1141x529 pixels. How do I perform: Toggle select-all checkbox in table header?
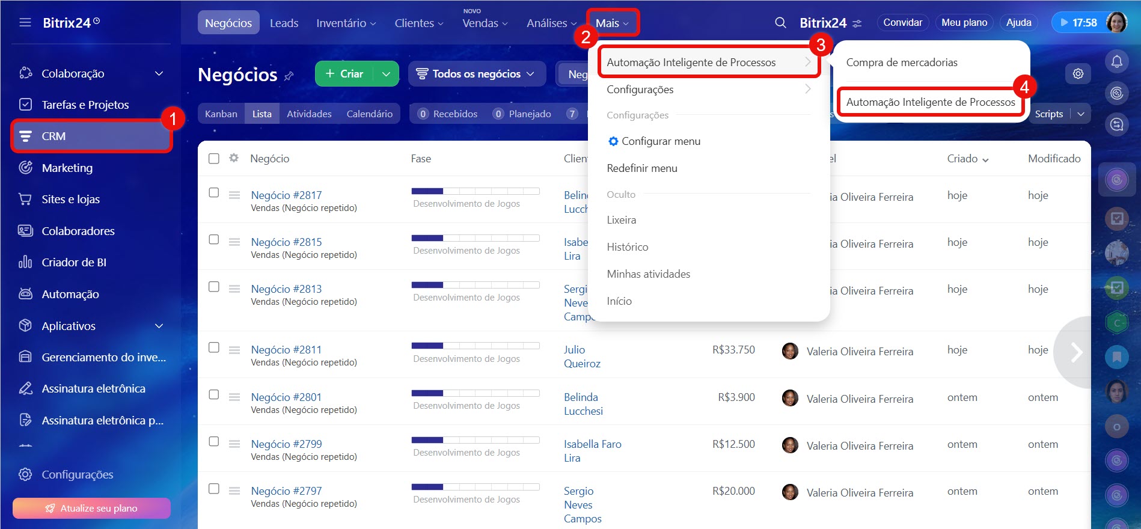[x=213, y=158]
